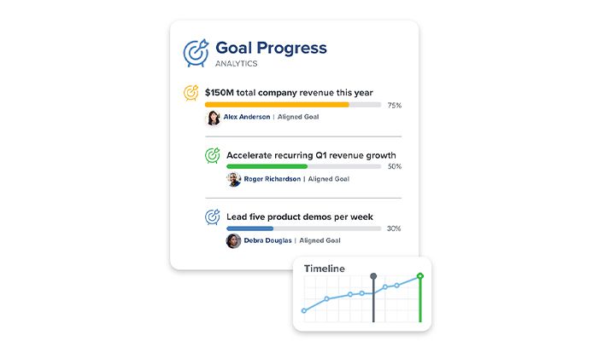This screenshot has width=598, height=341.
Task: Click the Goal Progress heading
Action: (x=271, y=48)
